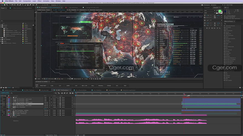243x136 pixels.
Task: Select the Roto Brush tool
Action: coord(33,5)
